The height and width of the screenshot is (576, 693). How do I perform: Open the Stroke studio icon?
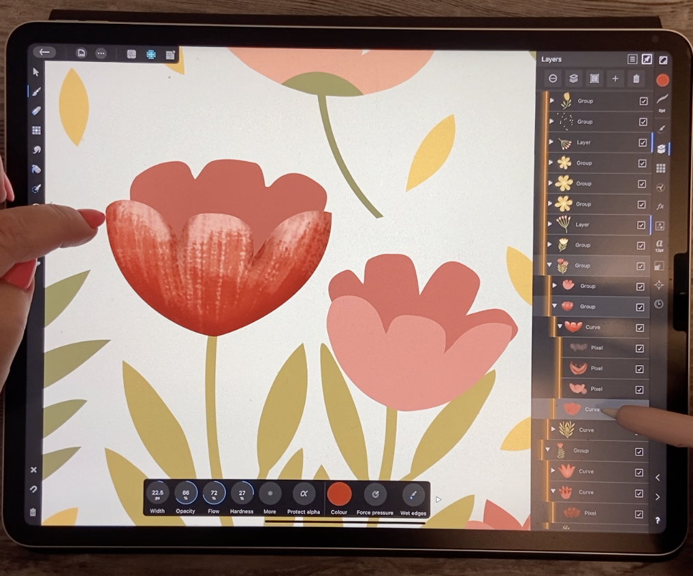point(662,99)
